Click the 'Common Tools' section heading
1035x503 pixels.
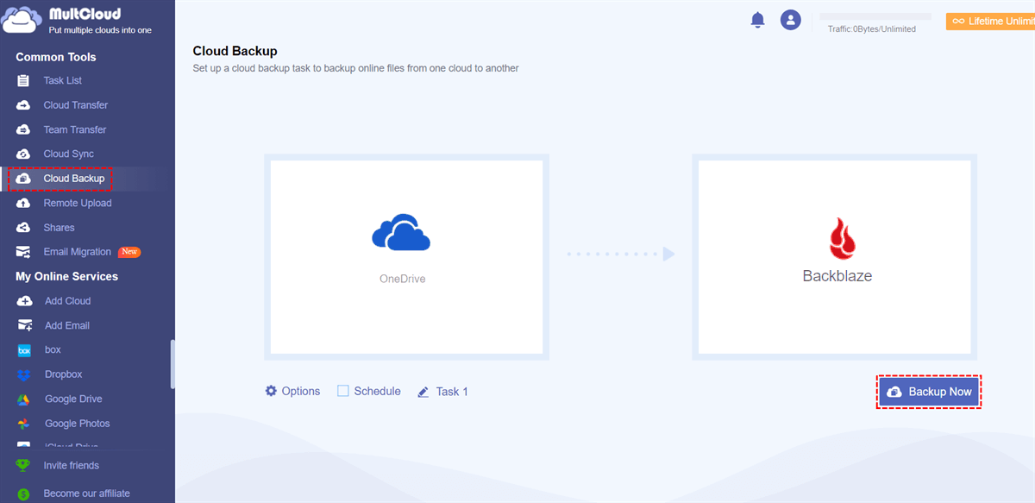(x=56, y=57)
